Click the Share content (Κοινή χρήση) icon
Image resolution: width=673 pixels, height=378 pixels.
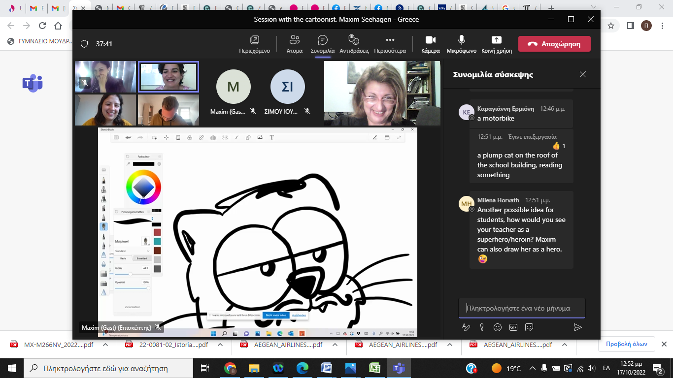497,44
